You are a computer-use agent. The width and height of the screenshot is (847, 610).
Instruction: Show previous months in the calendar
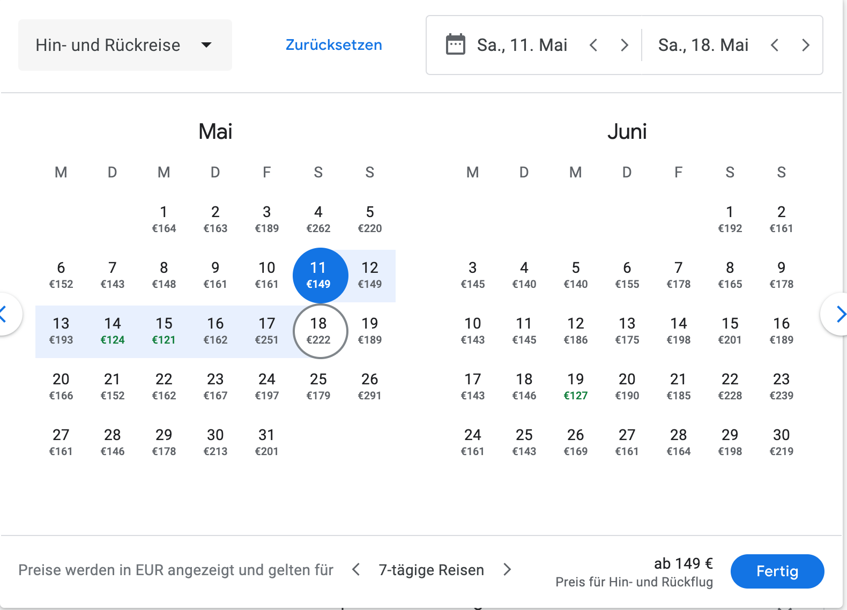pos(5,314)
